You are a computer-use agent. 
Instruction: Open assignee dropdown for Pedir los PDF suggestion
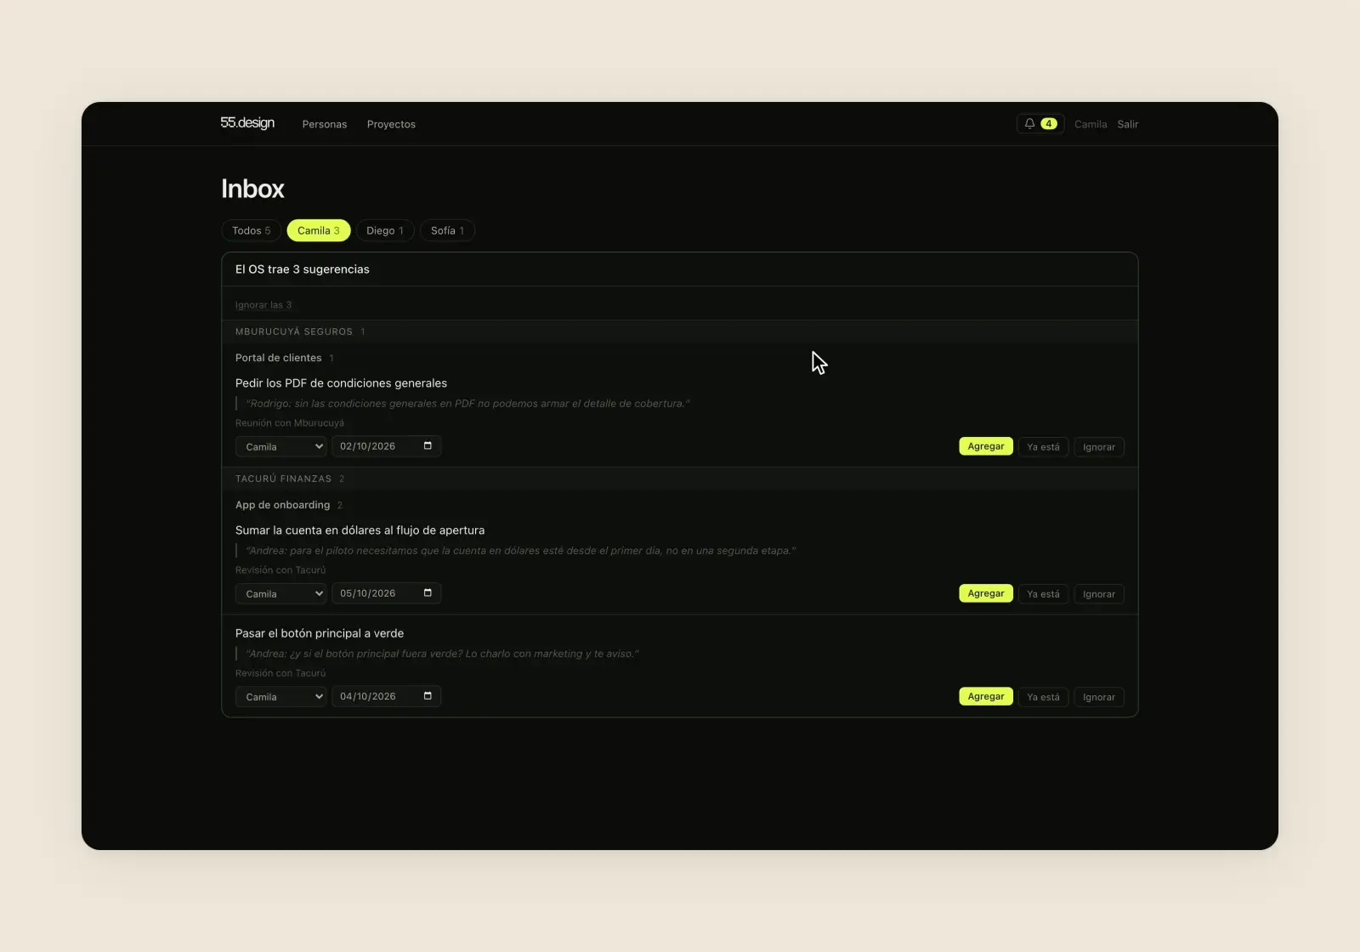[281, 446]
